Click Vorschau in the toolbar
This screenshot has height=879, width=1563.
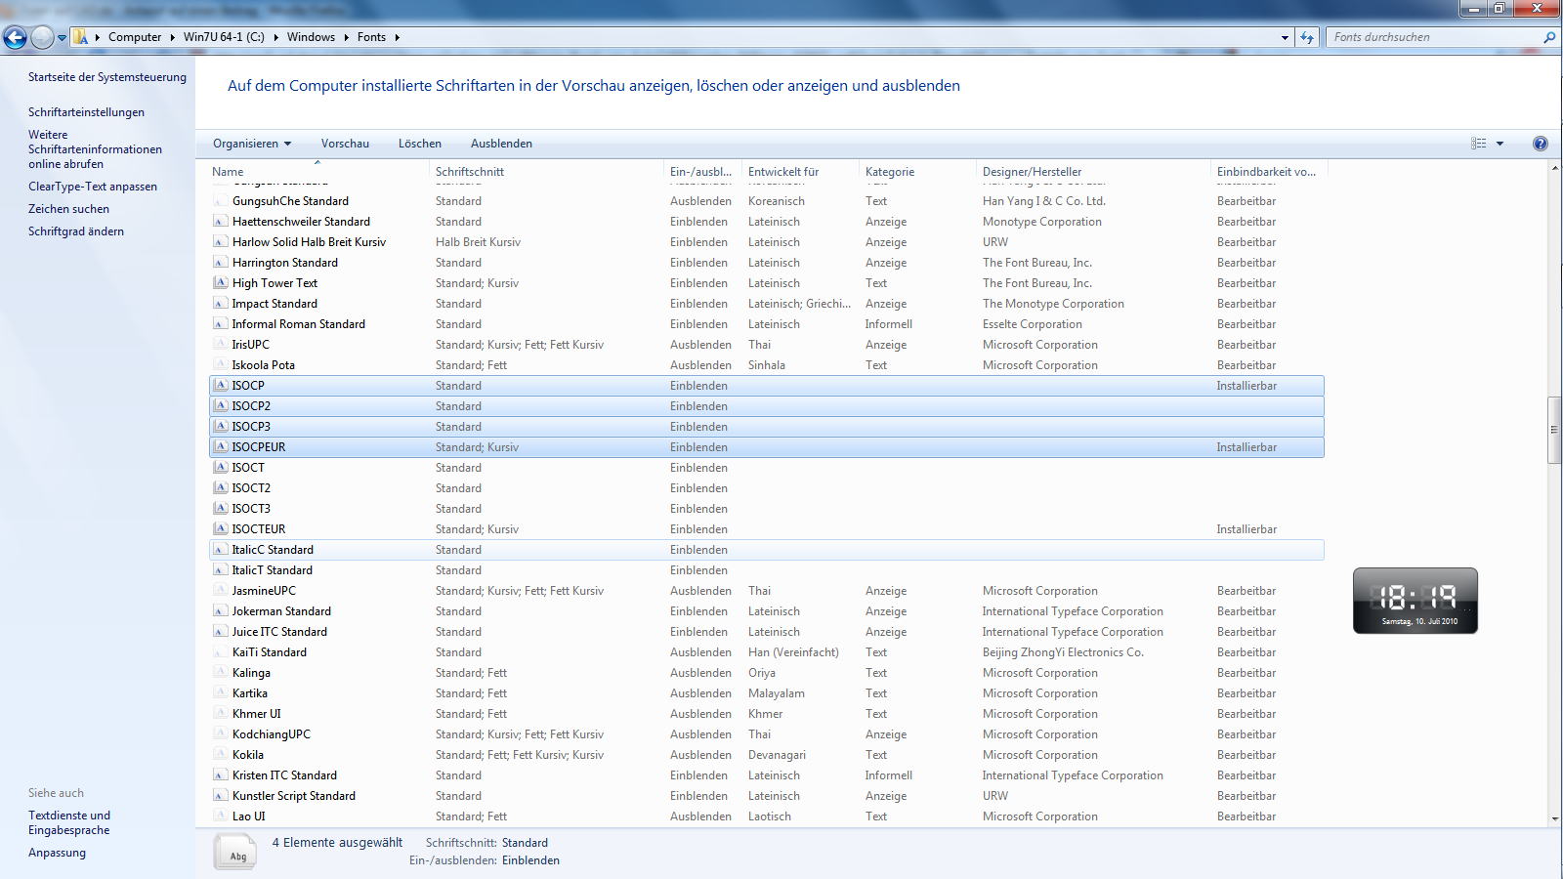pos(345,144)
